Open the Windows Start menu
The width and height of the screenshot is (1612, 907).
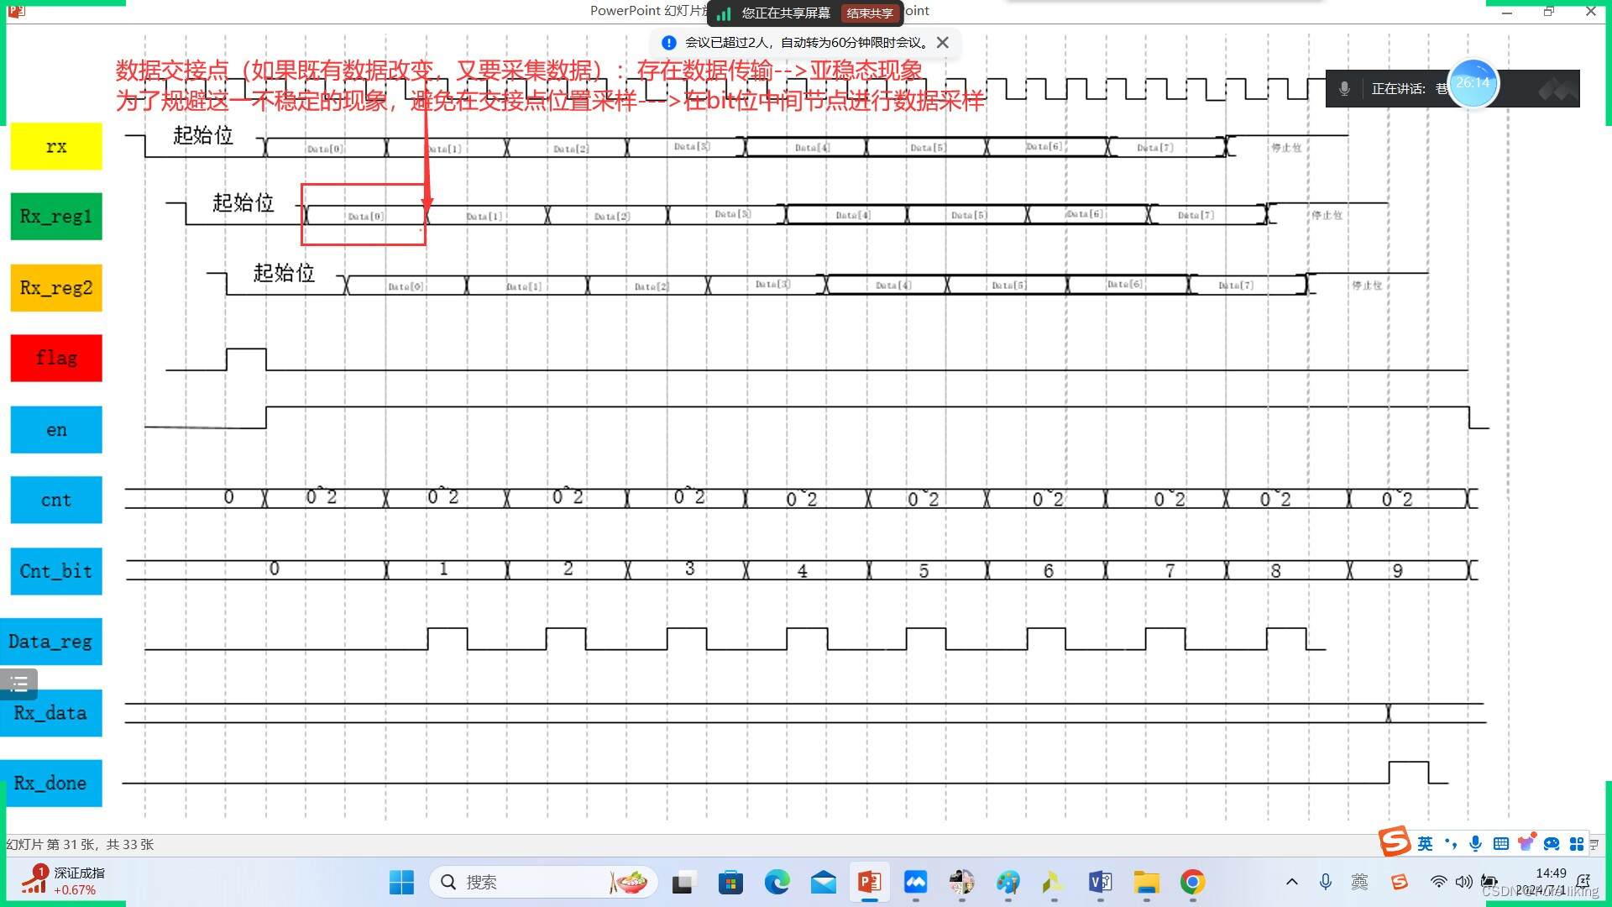pos(401,882)
